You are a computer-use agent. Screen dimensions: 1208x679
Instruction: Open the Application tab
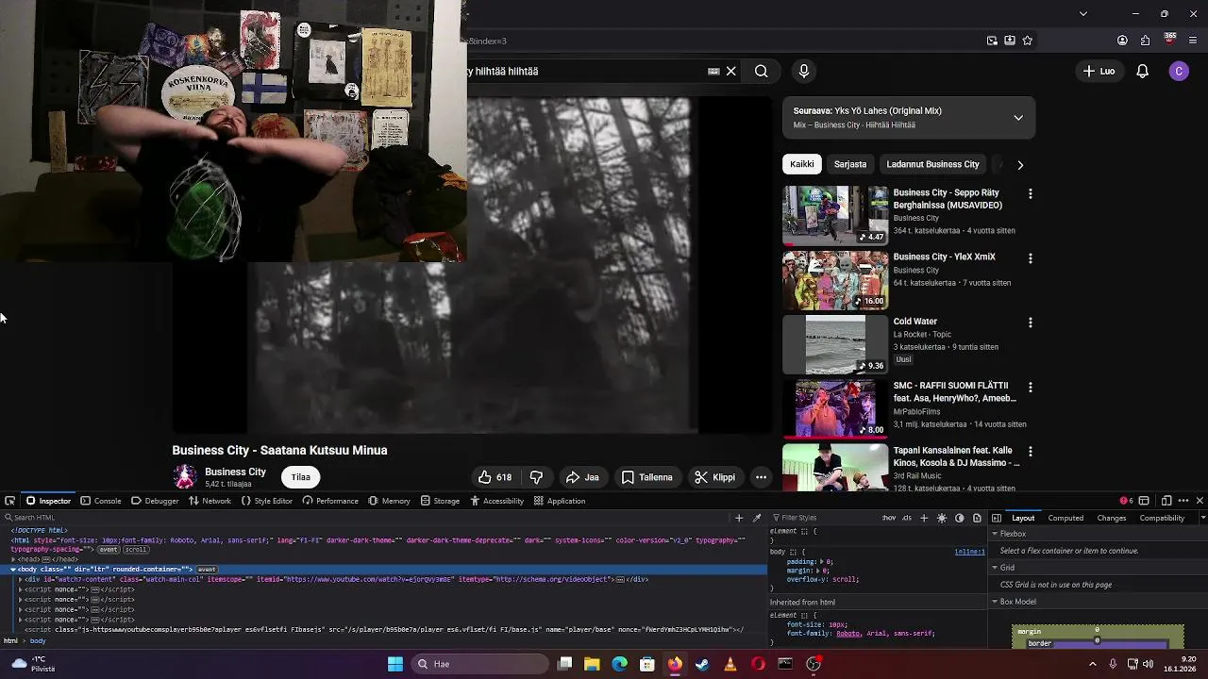[x=560, y=501]
